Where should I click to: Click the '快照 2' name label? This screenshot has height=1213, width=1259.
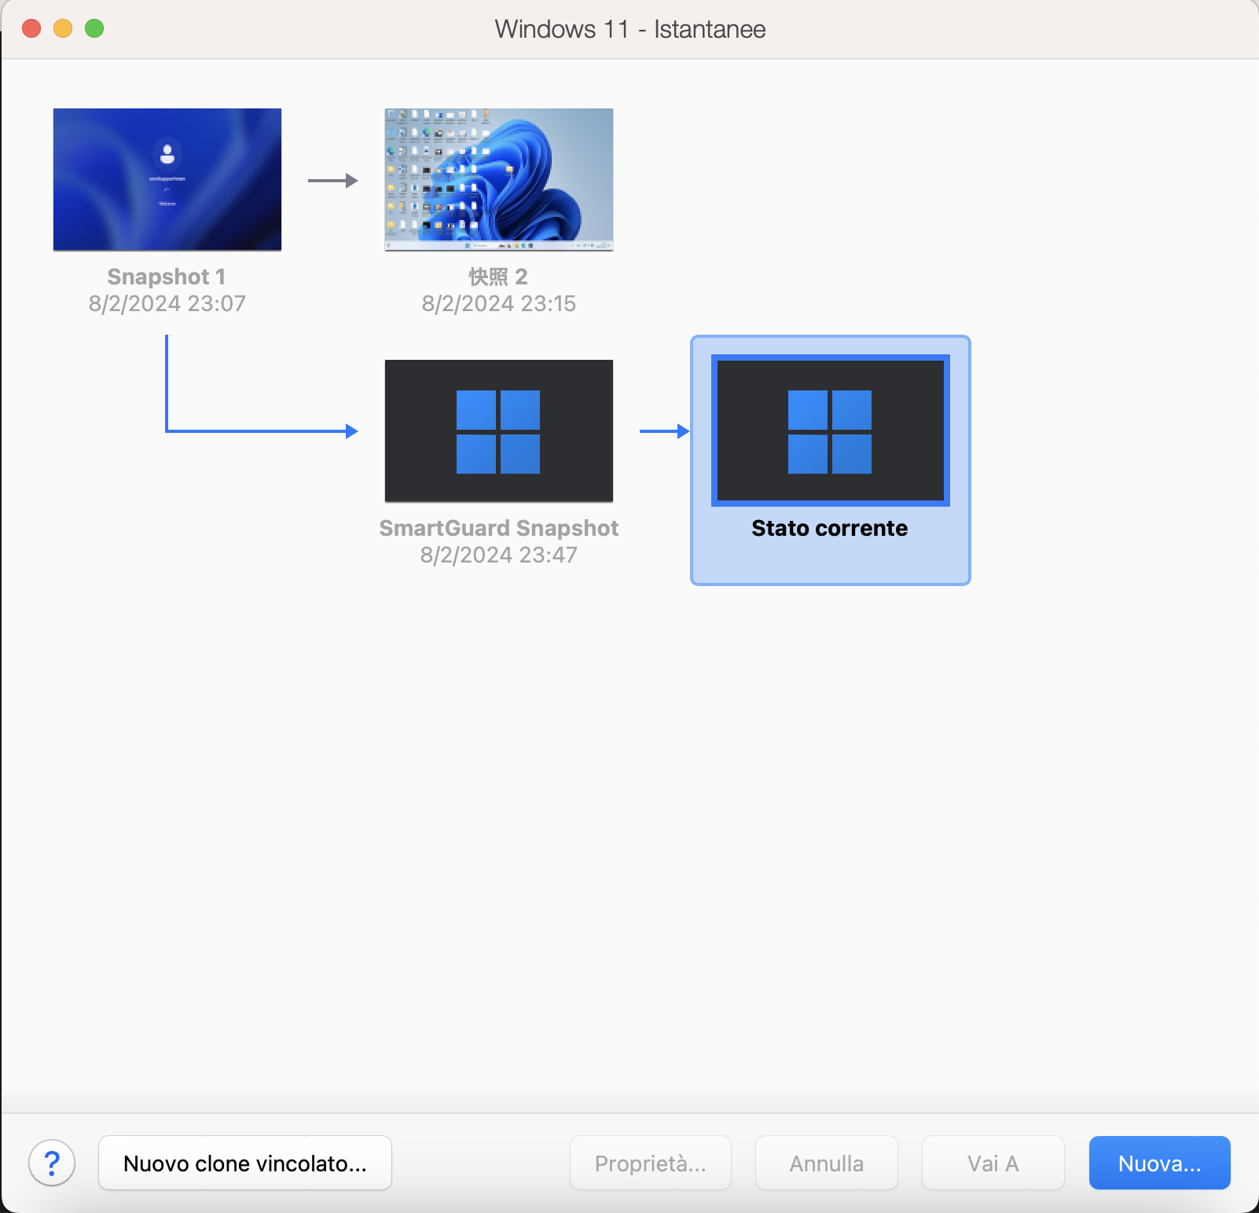coord(498,277)
